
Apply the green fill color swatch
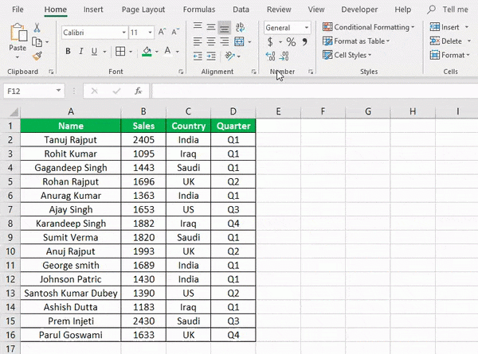[x=146, y=52]
